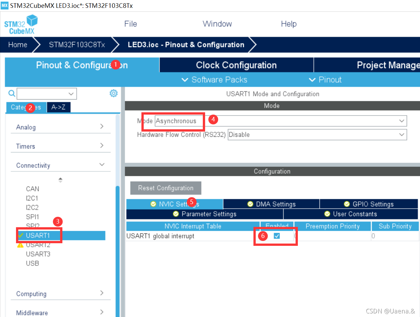420x317 pixels.
Task: Open the User Constants tab
Action: 351,214
